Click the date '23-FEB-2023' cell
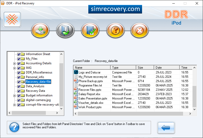 coord(164,94)
